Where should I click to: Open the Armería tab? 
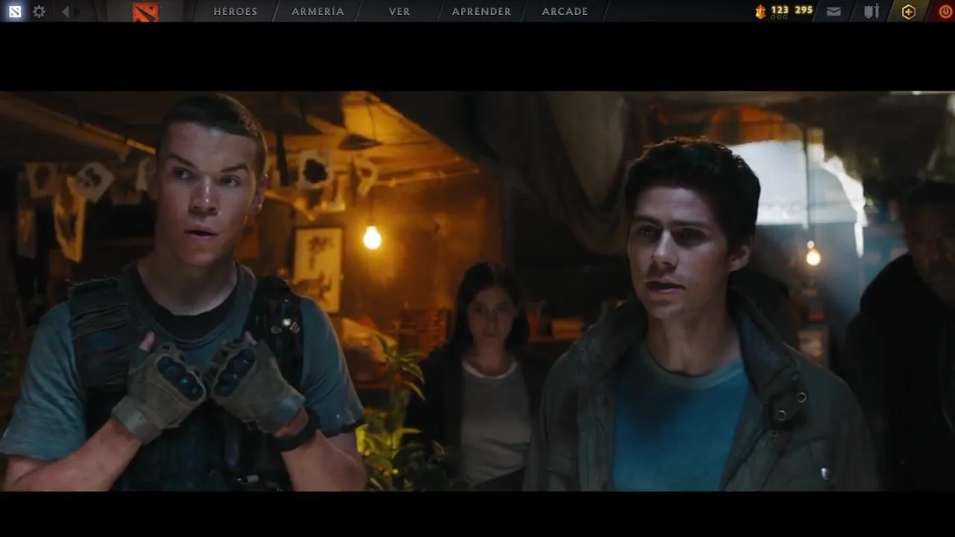pos(318,11)
